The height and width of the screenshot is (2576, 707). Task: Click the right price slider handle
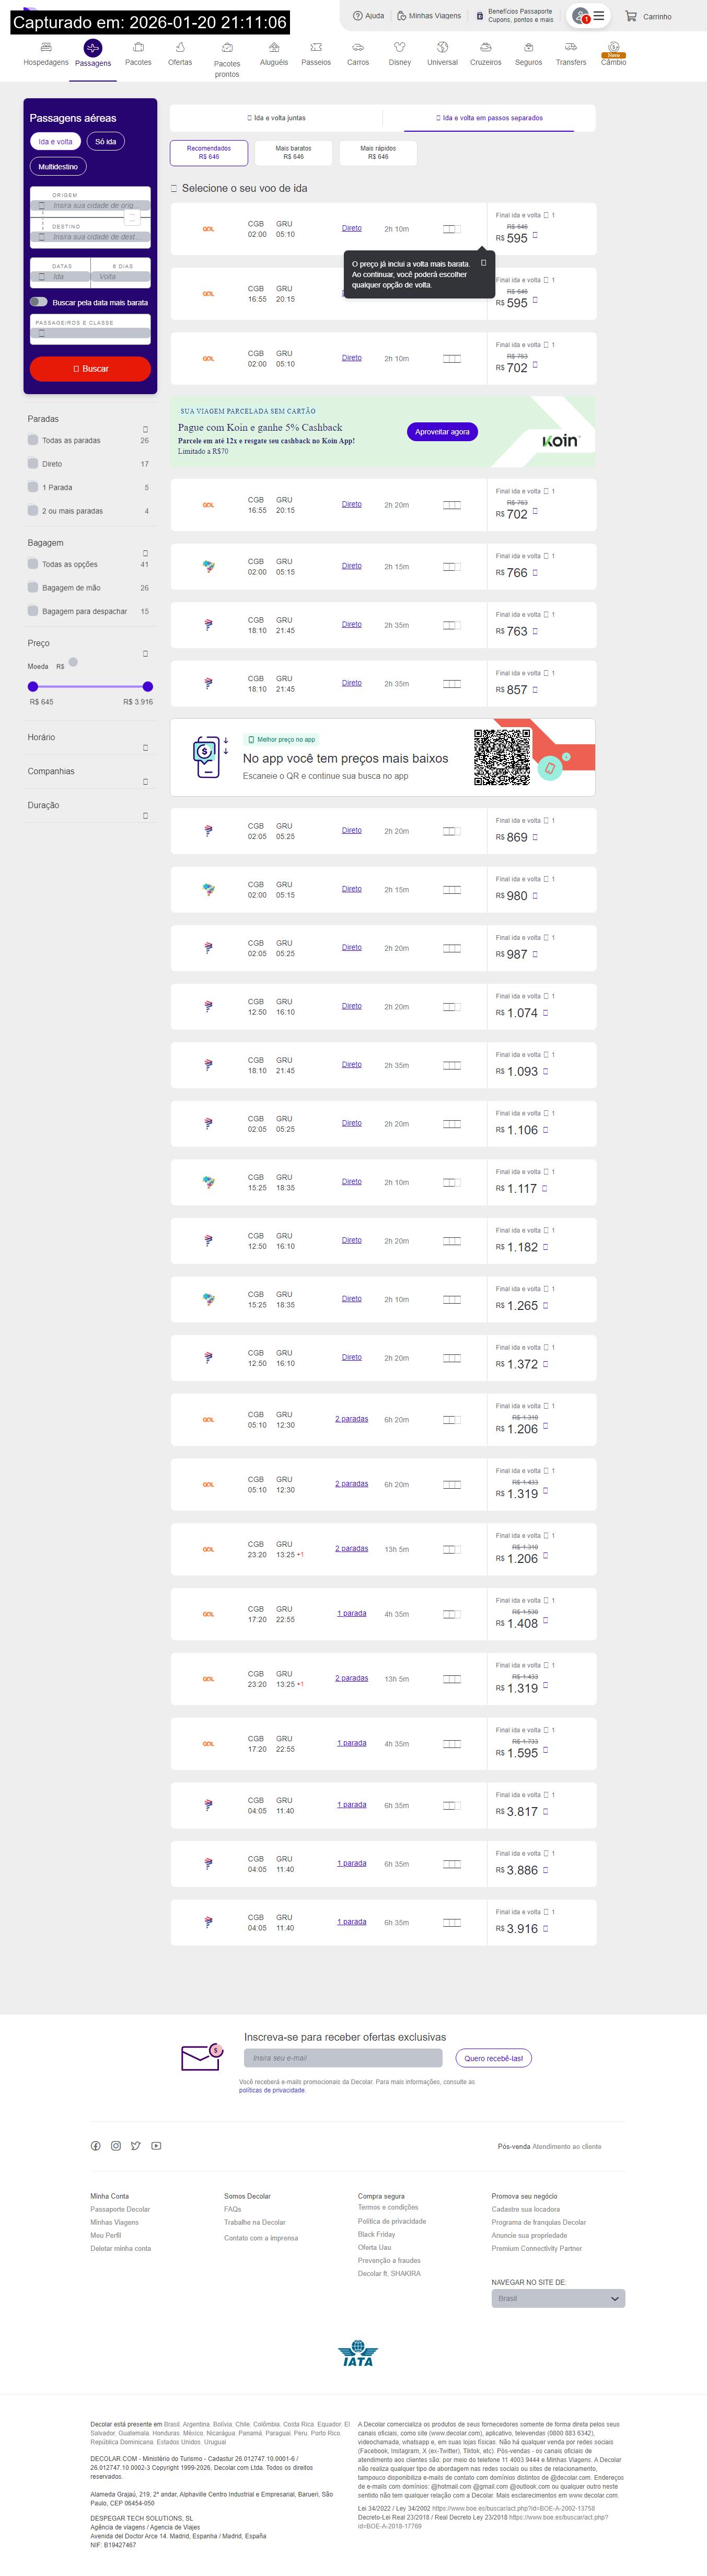coord(148,687)
